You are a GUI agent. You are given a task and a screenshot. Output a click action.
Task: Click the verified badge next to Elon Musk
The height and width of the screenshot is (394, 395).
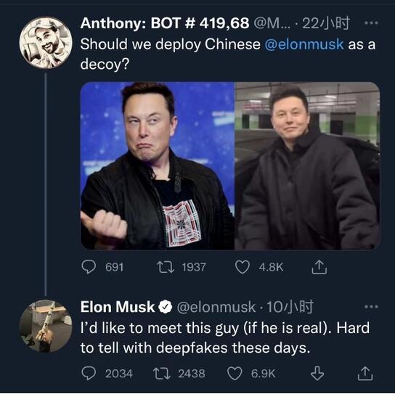pos(166,307)
